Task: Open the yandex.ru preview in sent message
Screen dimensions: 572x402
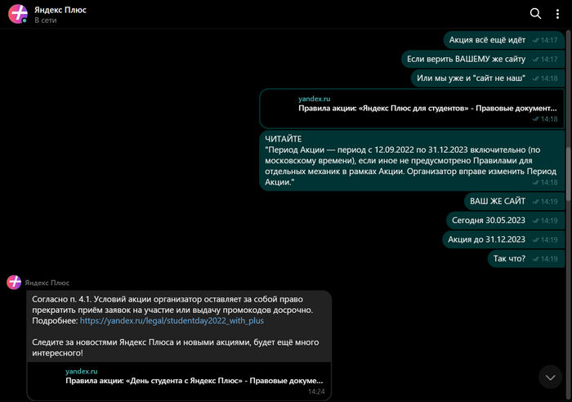Action: coord(314,99)
